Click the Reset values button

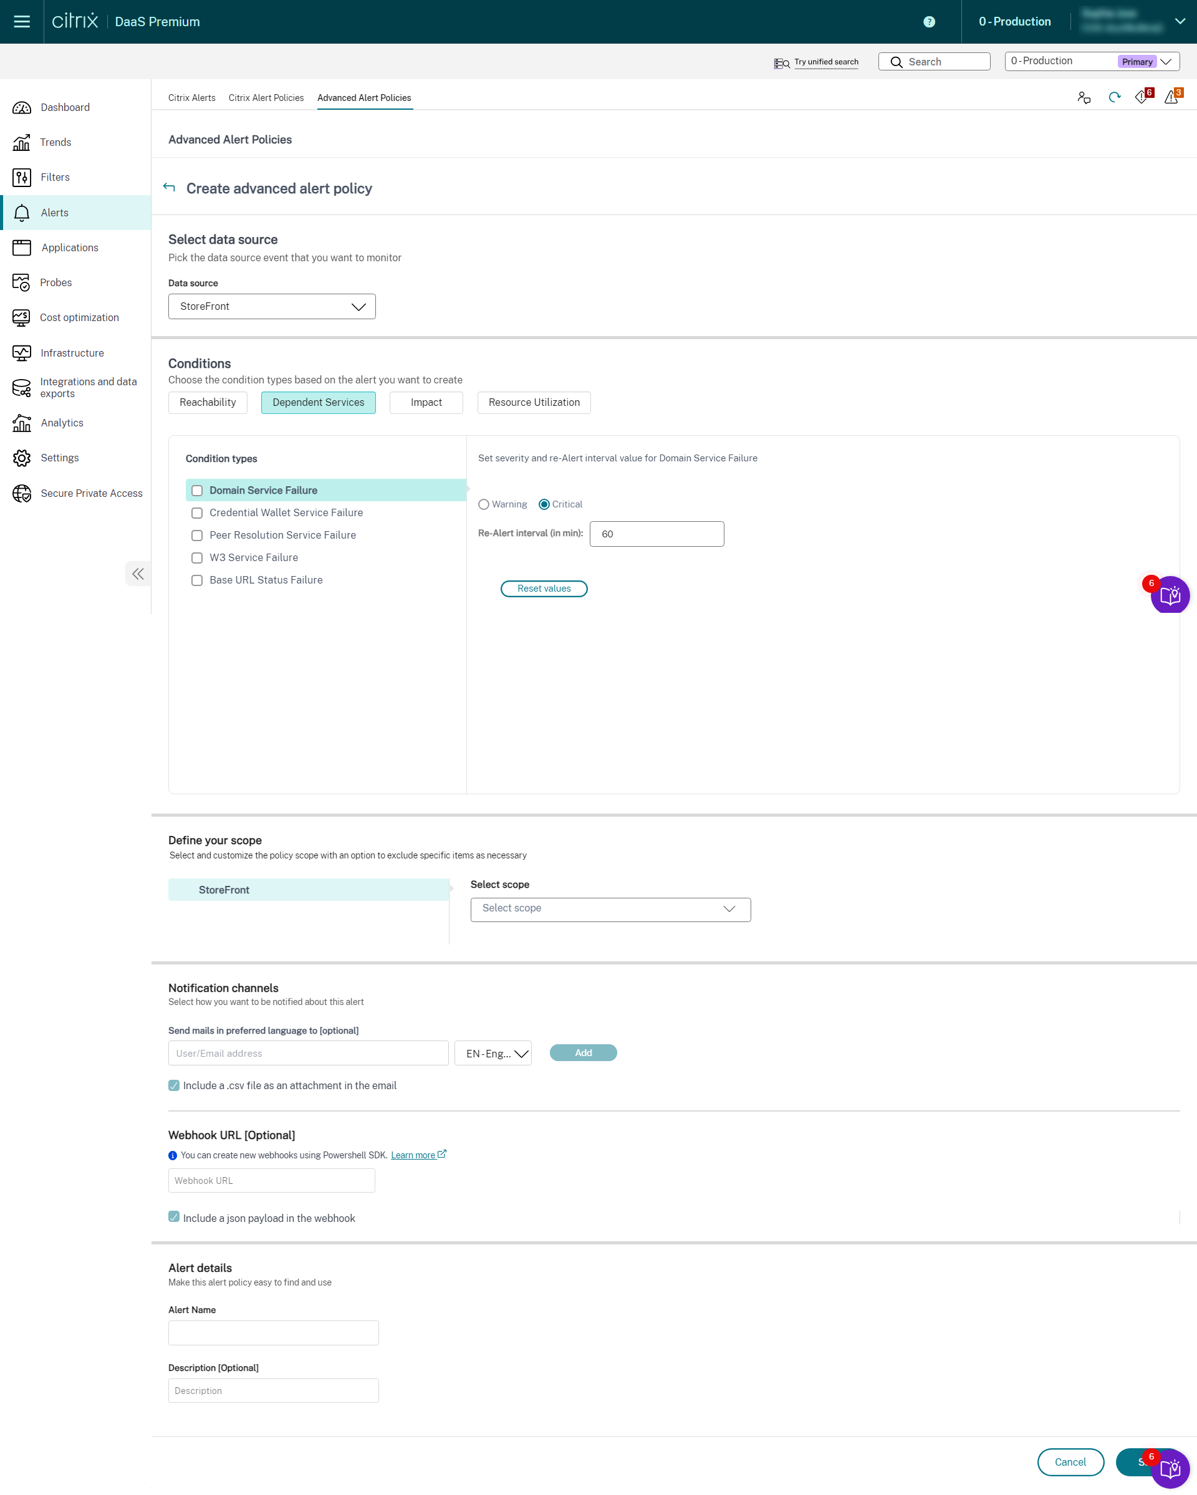click(544, 589)
